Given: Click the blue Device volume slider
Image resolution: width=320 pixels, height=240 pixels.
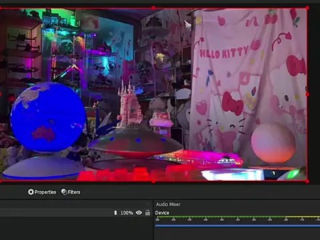Looking at the screenshot, I should [237, 226].
